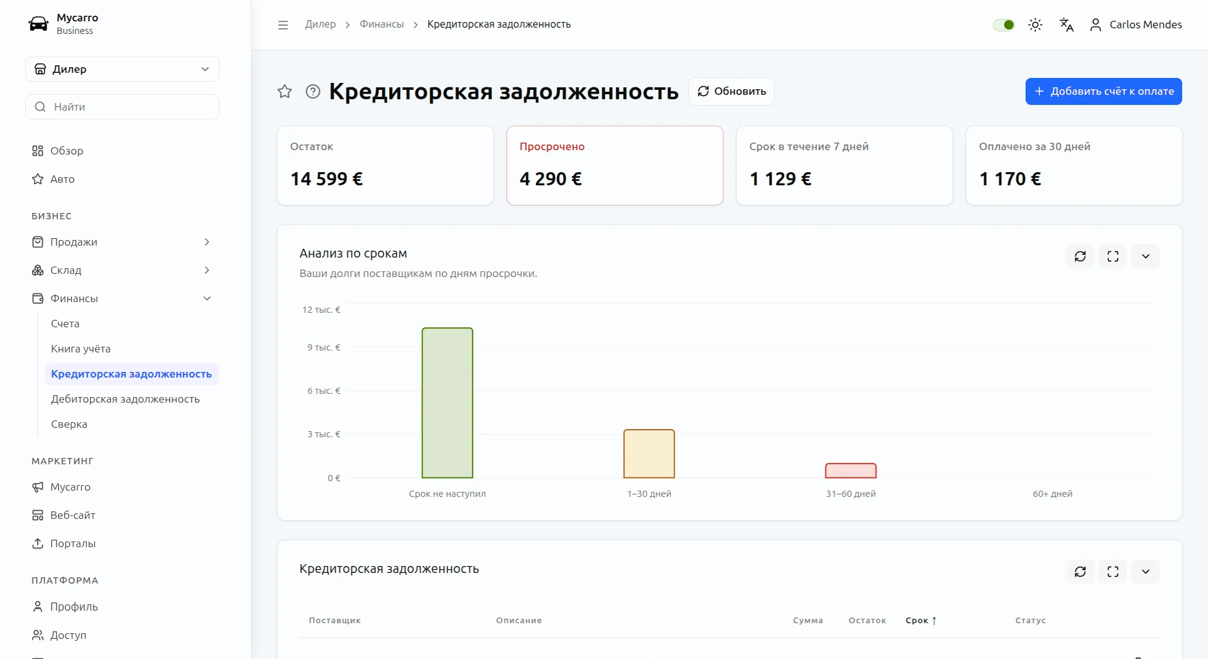Click the red 31–60 дней bar
Viewport: 1208px width, 659px height.
pyautogui.click(x=851, y=471)
